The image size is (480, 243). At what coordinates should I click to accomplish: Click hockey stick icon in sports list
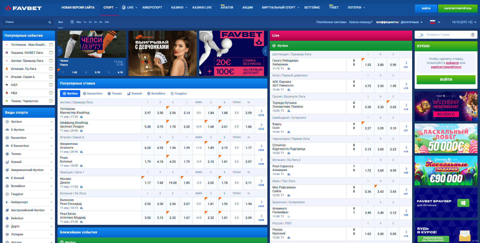[x=7, y=162]
